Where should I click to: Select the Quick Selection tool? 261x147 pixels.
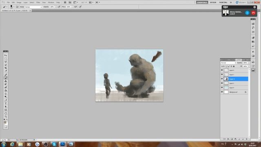[x=6, y=65]
